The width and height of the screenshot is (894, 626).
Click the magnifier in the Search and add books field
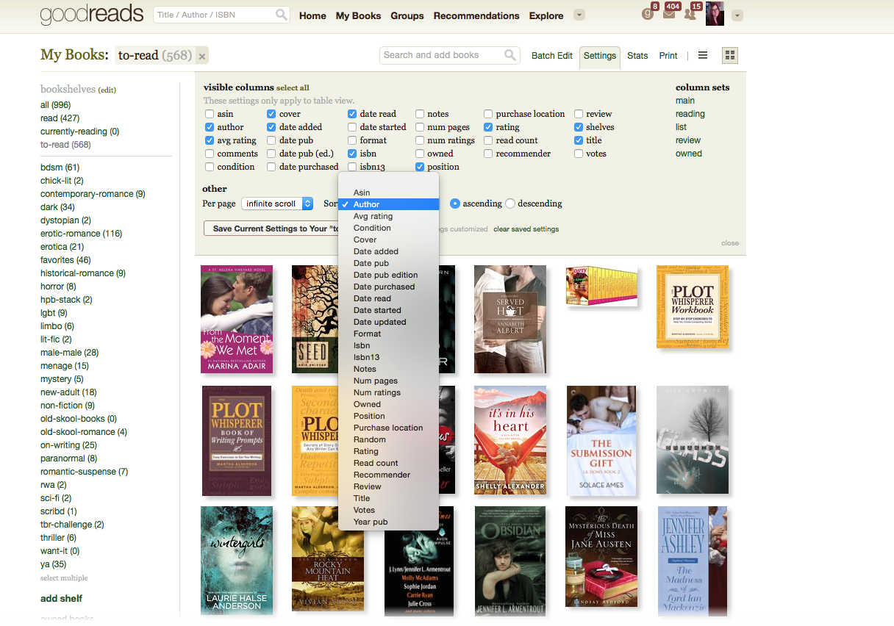point(510,55)
